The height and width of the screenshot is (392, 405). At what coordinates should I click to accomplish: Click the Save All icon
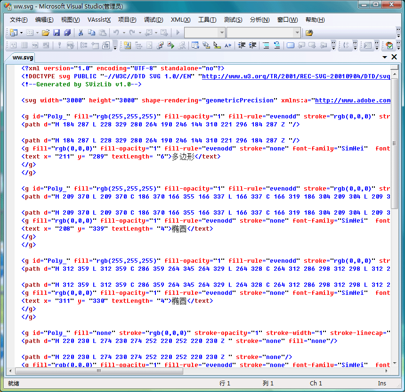pos(67,33)
